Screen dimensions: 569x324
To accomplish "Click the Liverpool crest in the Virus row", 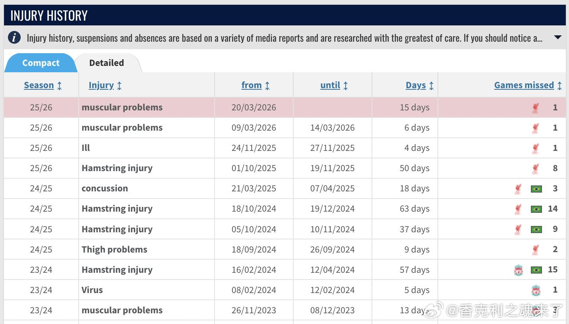I will tap(536, 290).
